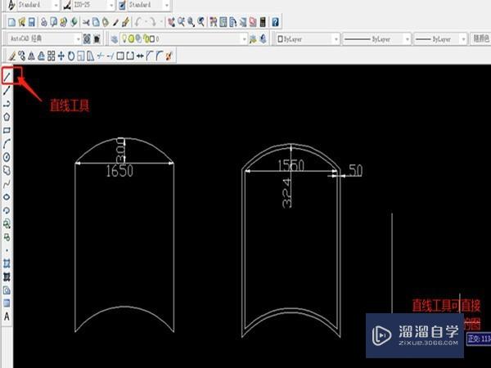Click the Extend tool
The image size is (491, 368).
coord(110,56)
